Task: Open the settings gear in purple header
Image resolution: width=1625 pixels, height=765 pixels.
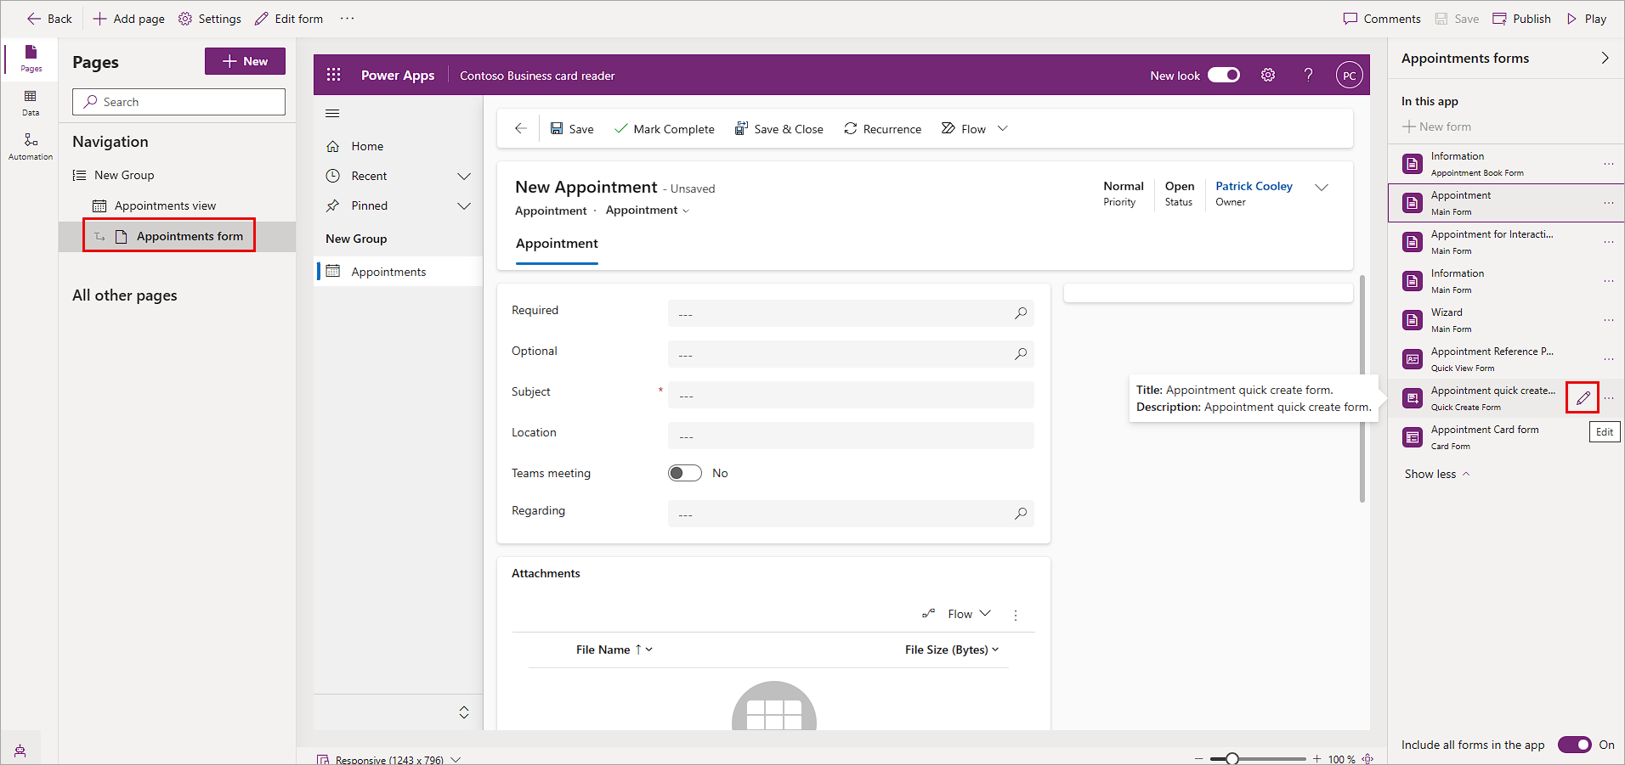Action: pyautogui.click(x=1268, y=75)
